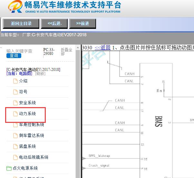Open the 符号 tree item
194x178 pixels.
pos(23,92)
